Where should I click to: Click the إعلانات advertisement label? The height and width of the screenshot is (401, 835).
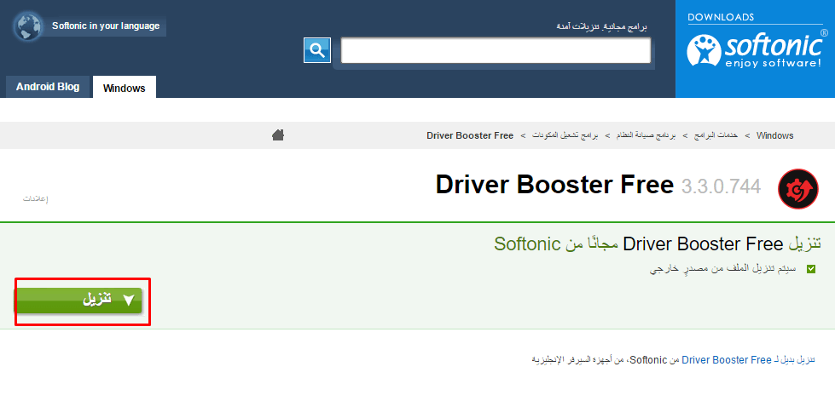[x=35, y=199]
